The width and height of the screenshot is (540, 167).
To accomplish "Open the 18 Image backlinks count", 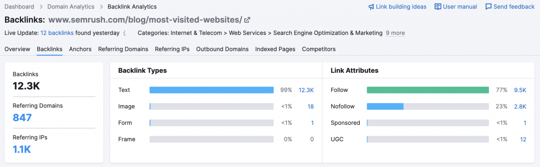I will click(x=310, y=106).
